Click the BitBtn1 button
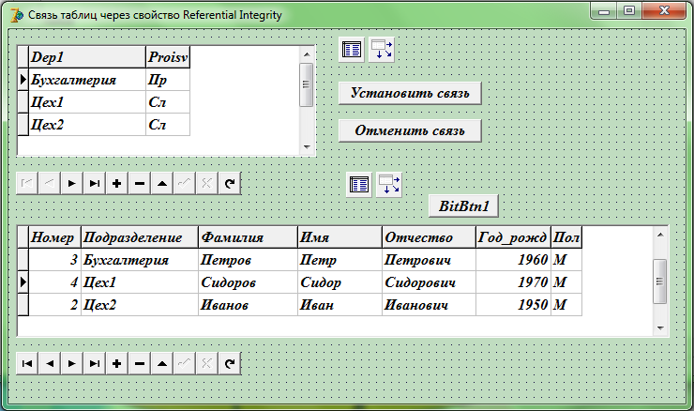 coord(464,205)
